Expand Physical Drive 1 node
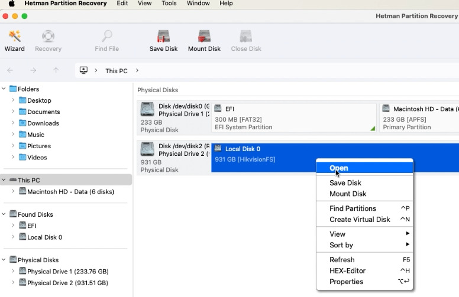 13,271
